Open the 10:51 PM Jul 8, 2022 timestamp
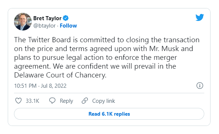Image resolution: width=219 pixels, height=134 pixels. pos(40,86)
